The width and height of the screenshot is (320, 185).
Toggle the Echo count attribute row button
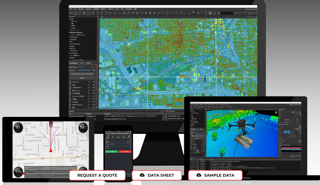click(x=70, y=90)
